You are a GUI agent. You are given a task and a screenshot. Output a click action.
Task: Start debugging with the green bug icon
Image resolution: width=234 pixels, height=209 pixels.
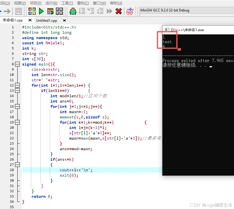click(73, 11)
